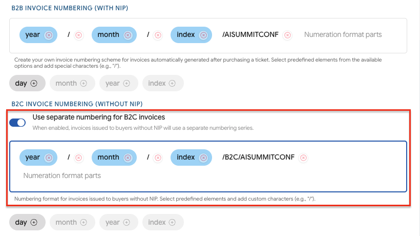
Task: Delete /B2C/AISUMMITCONF text part
Action: 304,158
